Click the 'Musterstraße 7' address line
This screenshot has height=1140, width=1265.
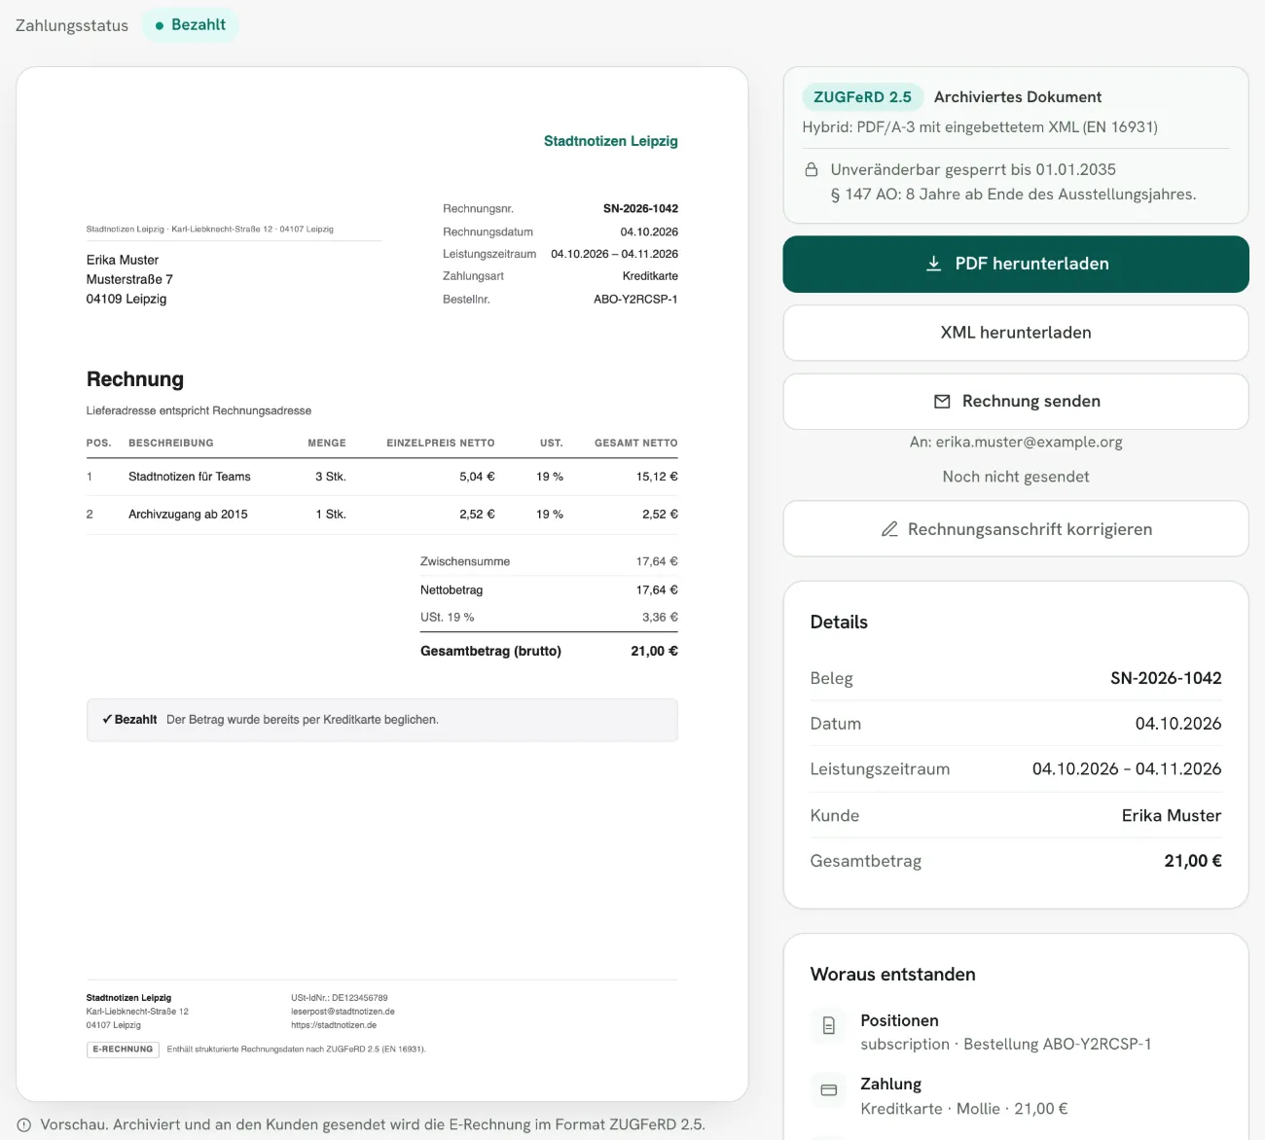(129, 279)
